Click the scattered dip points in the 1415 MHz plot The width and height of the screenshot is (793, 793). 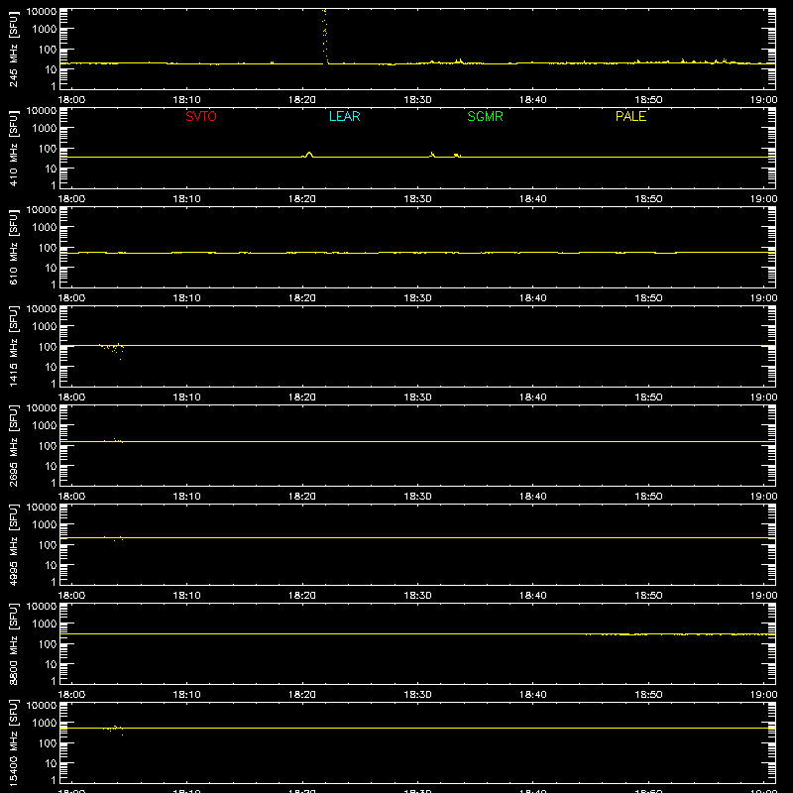point(112,350)
